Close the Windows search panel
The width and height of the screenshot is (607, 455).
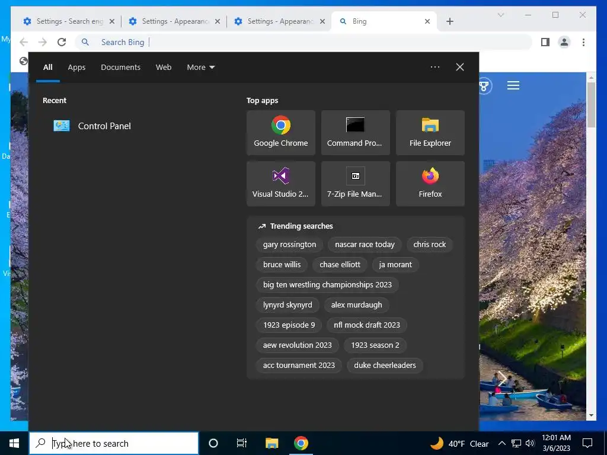pyautogui.click(x=459, y=67)
